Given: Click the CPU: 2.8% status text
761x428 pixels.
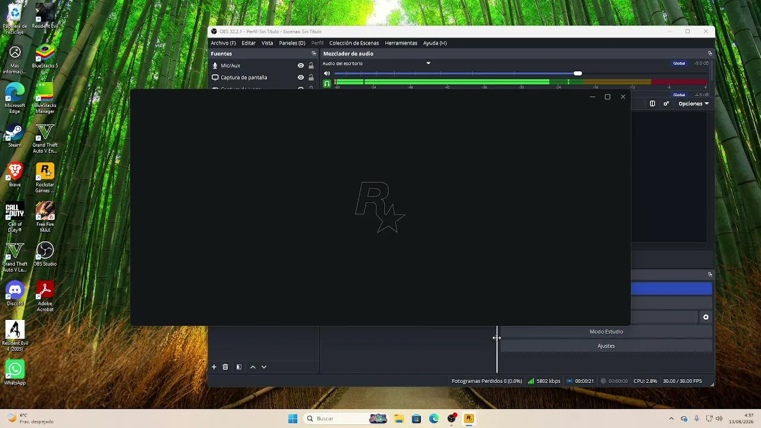Looking at the screenshot, I should point(645,381).
